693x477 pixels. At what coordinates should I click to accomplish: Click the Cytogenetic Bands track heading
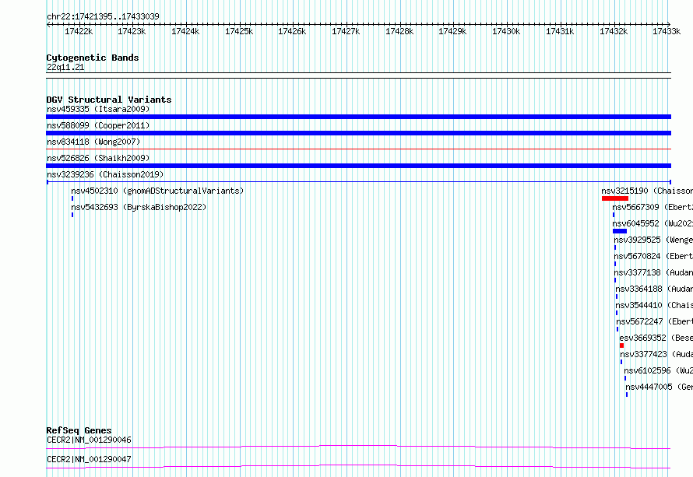tap(93, 58)
